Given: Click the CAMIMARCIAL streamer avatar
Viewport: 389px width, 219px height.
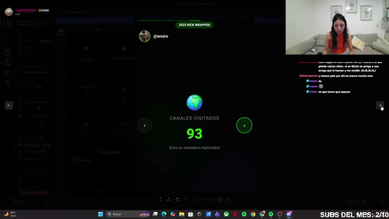Looking at the screenshot, I should click(9, 12).
